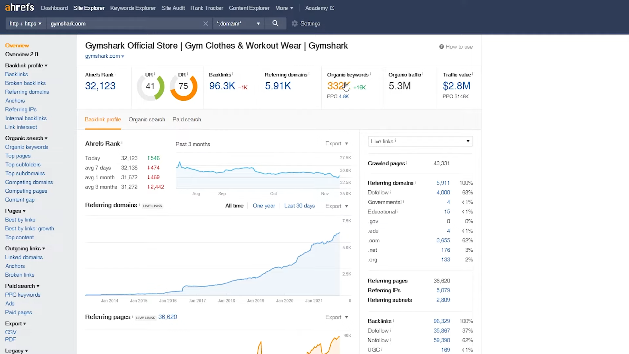Open Rank Tracker
This screenshot has width=629, height=354.
point(207,8)
